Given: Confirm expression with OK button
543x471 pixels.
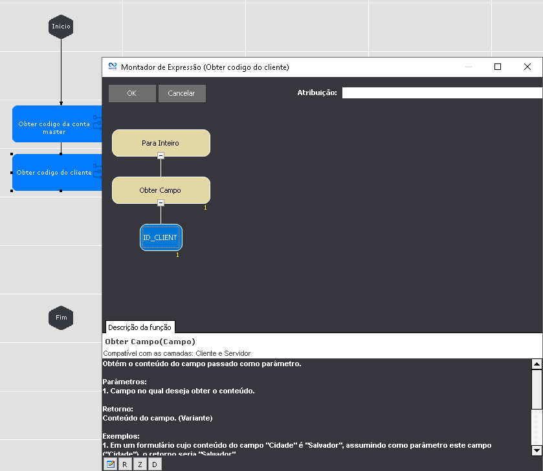Looking at the screenshot, I should click(132, 93).
